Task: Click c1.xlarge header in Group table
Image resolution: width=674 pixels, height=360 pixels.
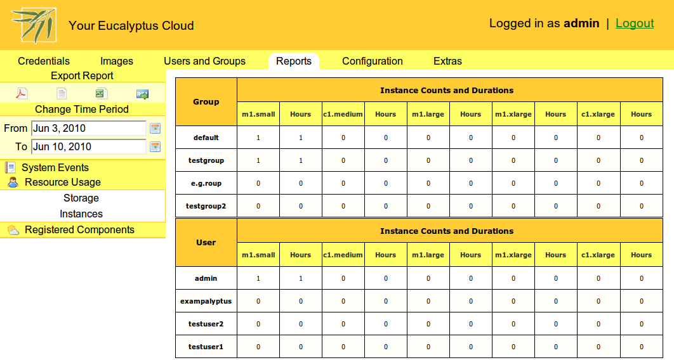Action: (x=598, y=114)
